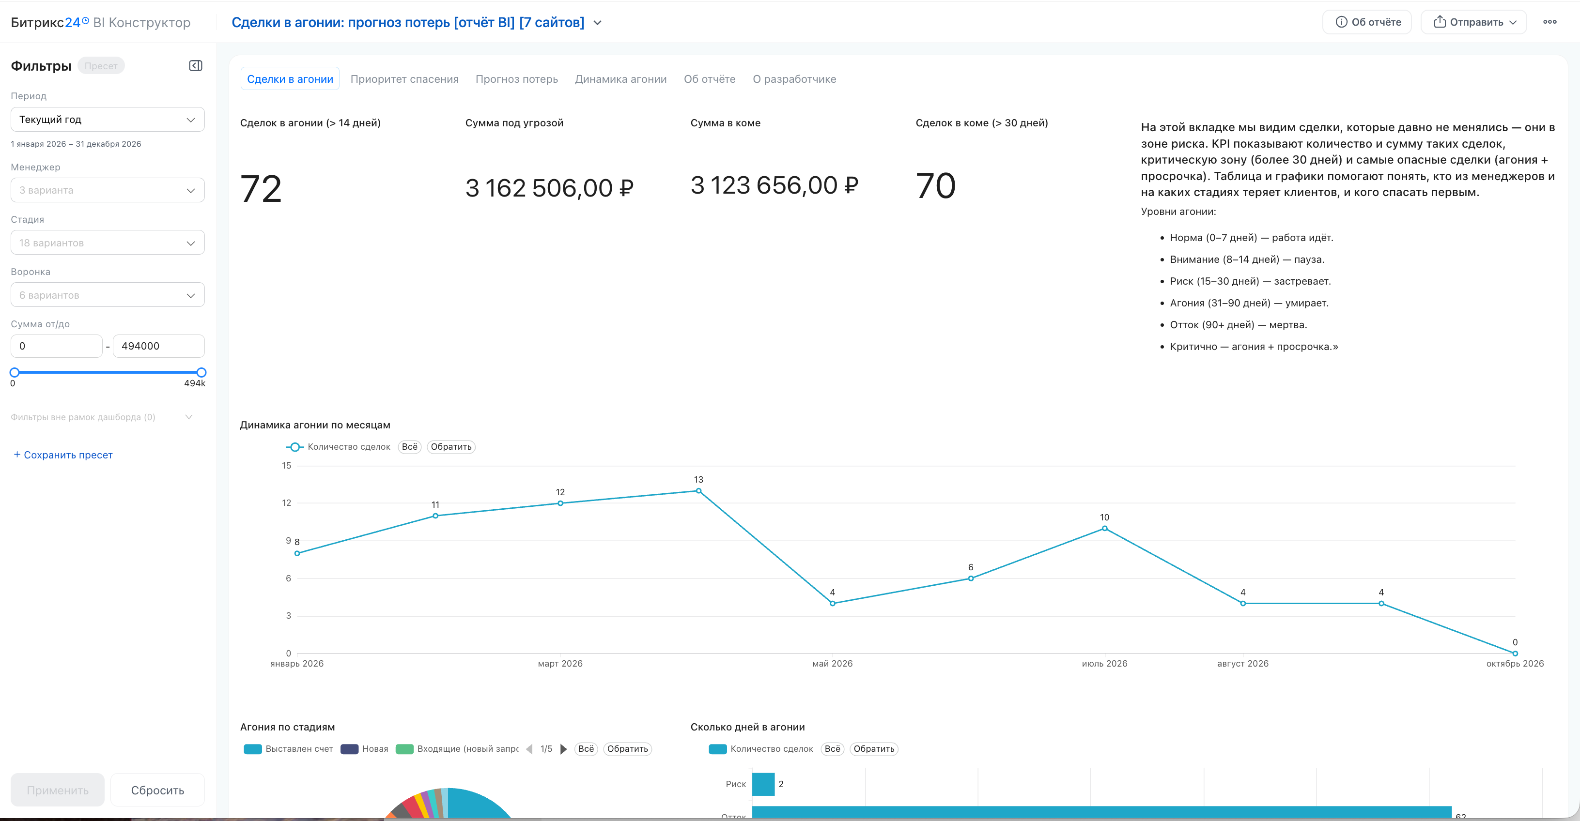Click Обратить in Агония по стадиям legend
1580x821 pixels.
tap(627, 749)
